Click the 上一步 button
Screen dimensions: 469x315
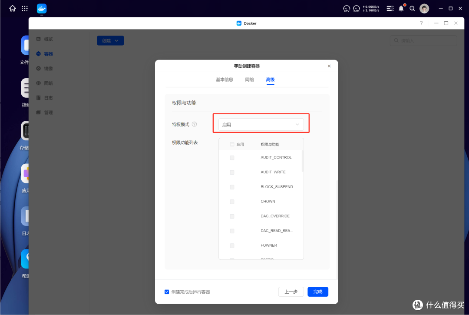click(291, 292)
